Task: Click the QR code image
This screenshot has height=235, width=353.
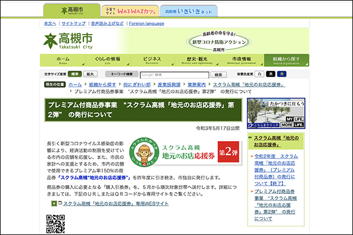Action: click(x=56, y=224)
